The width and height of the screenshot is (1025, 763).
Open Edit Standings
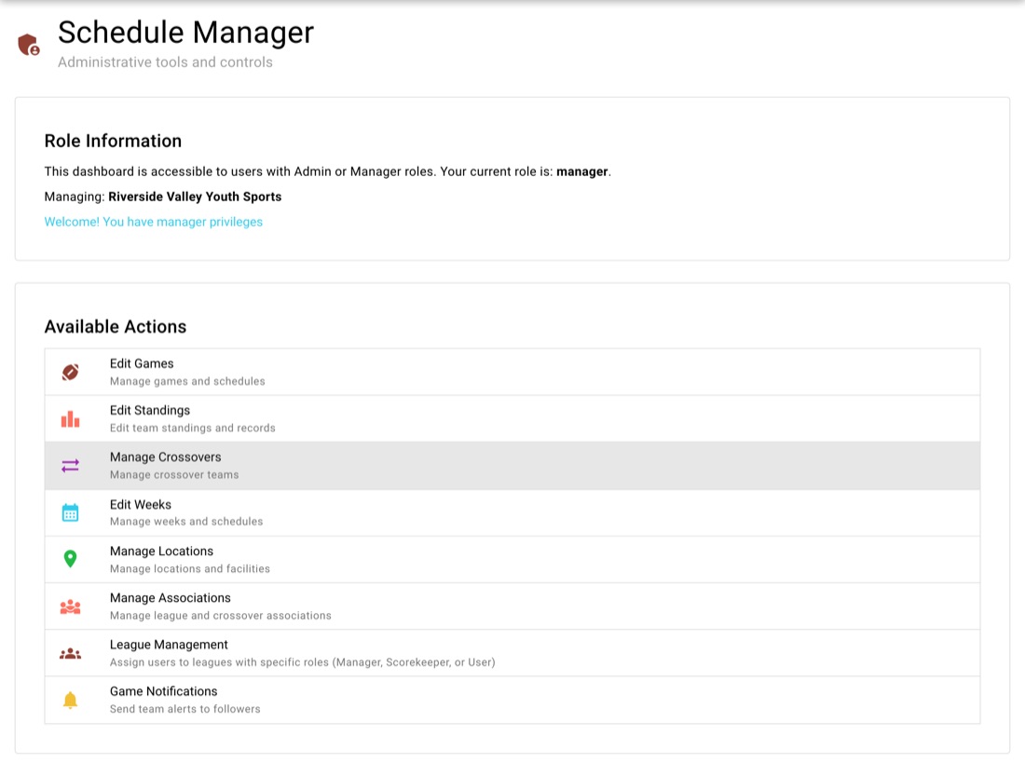coord(512,419)
